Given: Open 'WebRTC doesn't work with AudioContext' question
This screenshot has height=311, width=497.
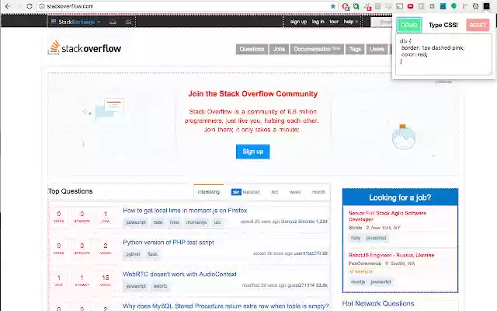Looking at the screenshot, I should 179,274.
